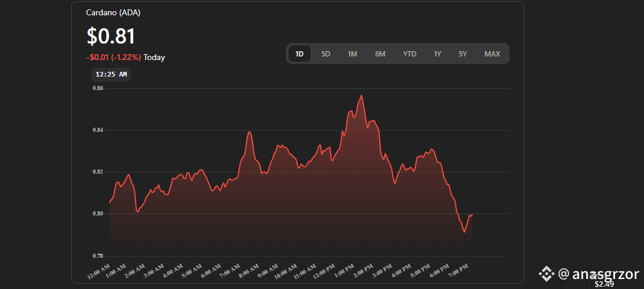Click the 12:00 PM x-axis label
Screen dimensions: 644x289
323,271
